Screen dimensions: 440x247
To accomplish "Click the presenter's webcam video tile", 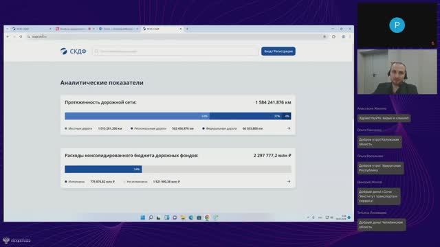I will [x=397, y=72].
